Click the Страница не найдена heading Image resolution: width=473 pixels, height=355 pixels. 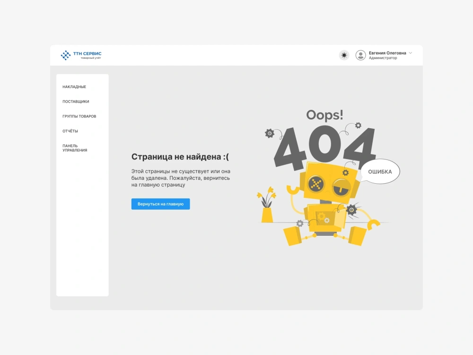[x=180, y=157]
